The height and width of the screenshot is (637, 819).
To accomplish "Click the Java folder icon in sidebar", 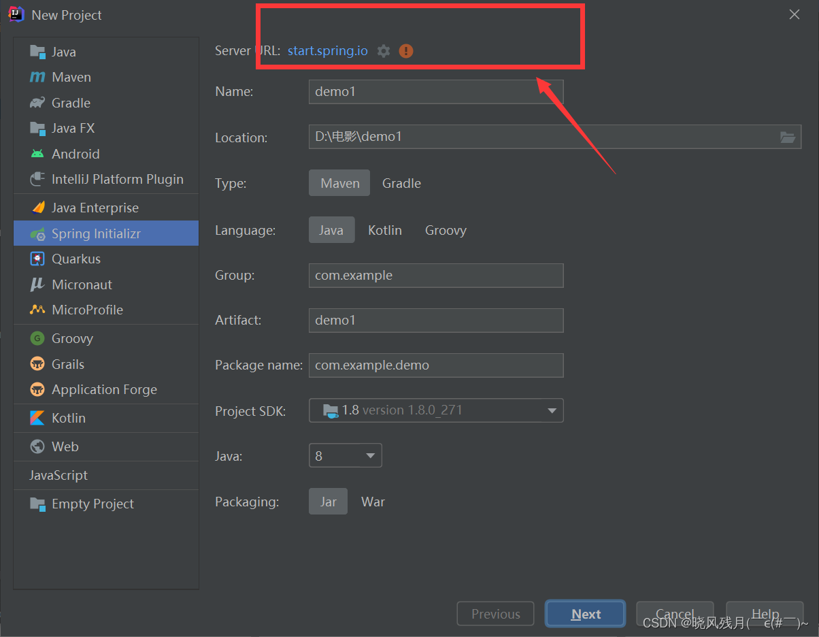I will [x=37, y=52].
